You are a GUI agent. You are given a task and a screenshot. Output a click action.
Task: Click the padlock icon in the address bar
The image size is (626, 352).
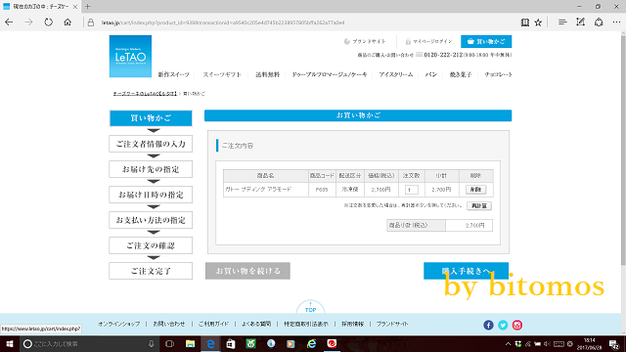click(x=91, y=22)
